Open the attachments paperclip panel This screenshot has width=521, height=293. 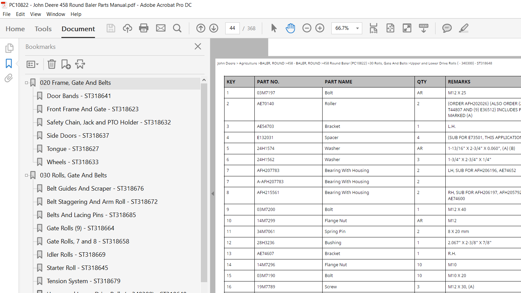pyautogui.click(x=9, y=78)
